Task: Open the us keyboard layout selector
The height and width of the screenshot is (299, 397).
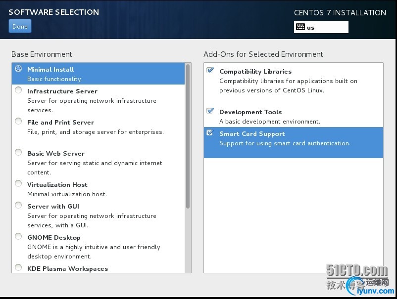Action: tap(321, 27)
